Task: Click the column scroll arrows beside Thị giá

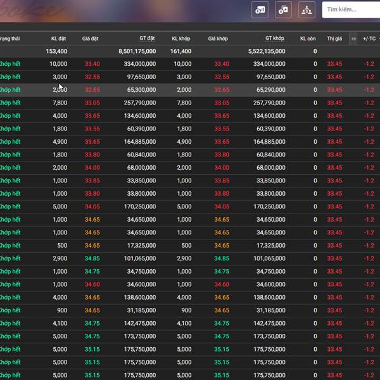Action: (x=353, y=39)
